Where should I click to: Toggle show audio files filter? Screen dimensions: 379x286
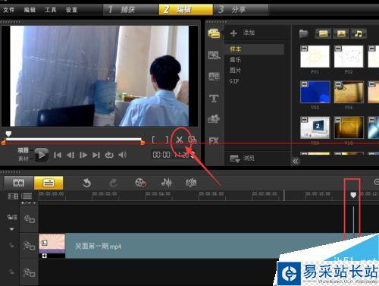359,33
